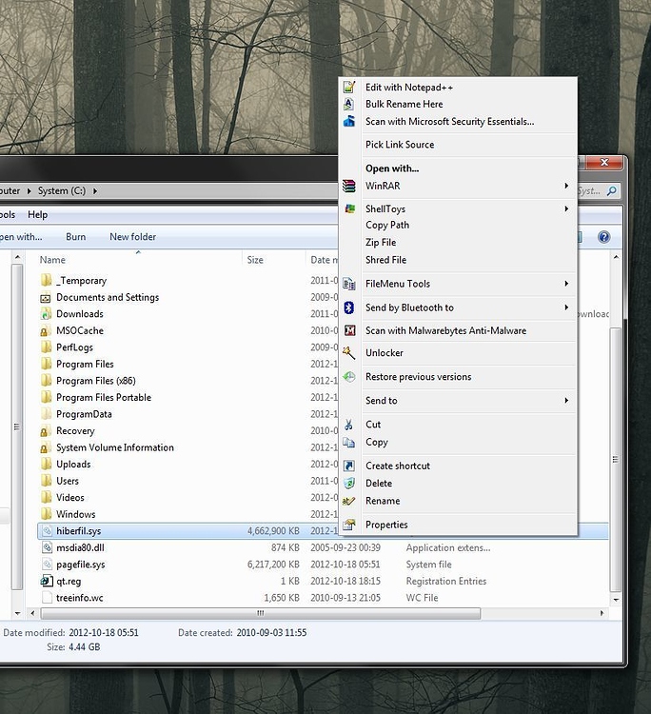
Task: Click the blue Help question mark icon
Action: [x=604, y=237]
